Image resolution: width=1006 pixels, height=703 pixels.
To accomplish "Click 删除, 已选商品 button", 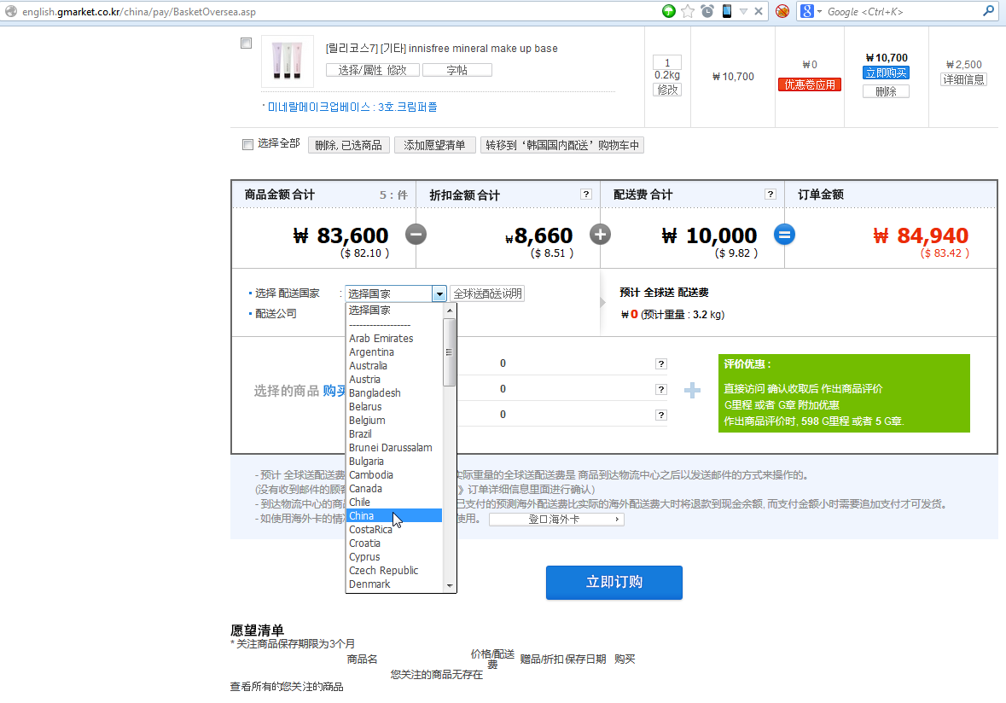I will pyautogui.click(x=348, y=145).
